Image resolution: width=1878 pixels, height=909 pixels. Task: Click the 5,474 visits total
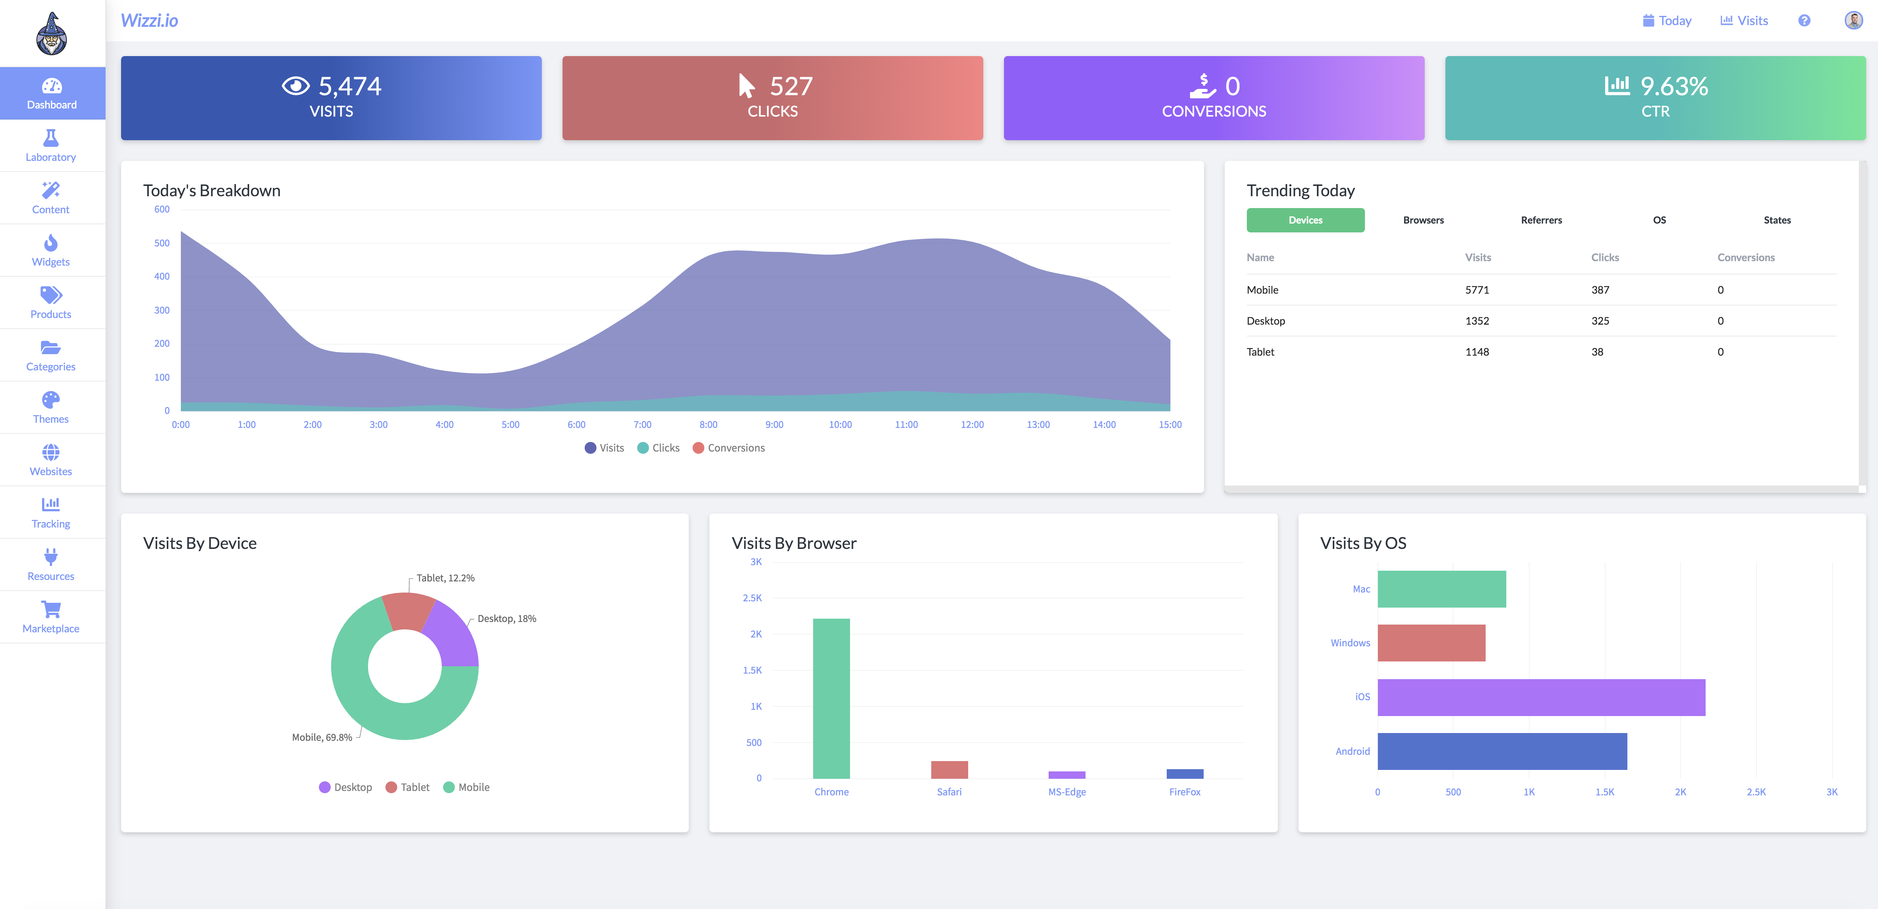[x=350, y=86]
